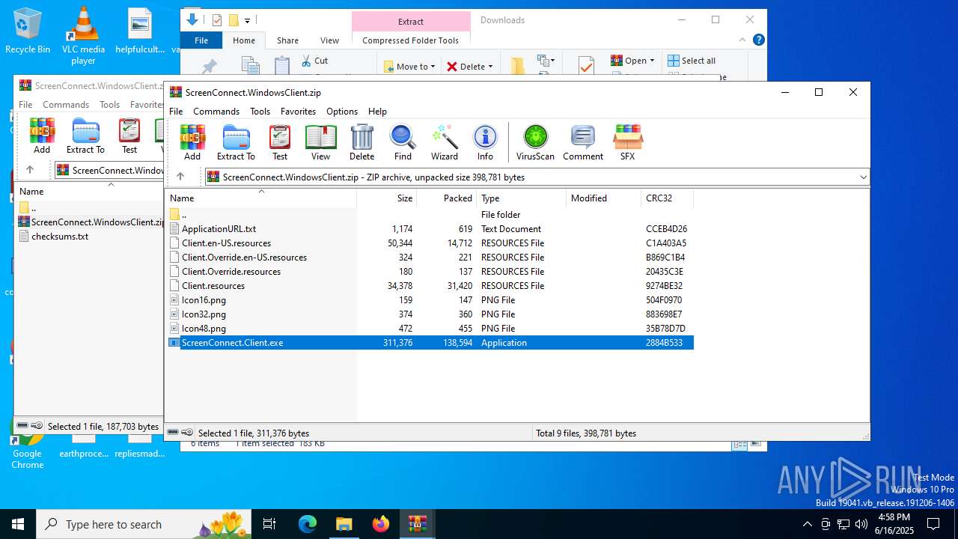Open the Help menu
Viewport: 958px width, 539px height.
(377, 112)
